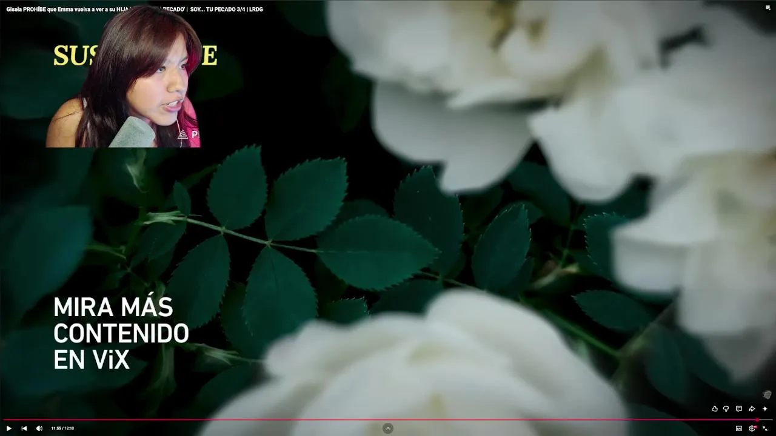
Task: Exit full screen mode
Action: 765,428
